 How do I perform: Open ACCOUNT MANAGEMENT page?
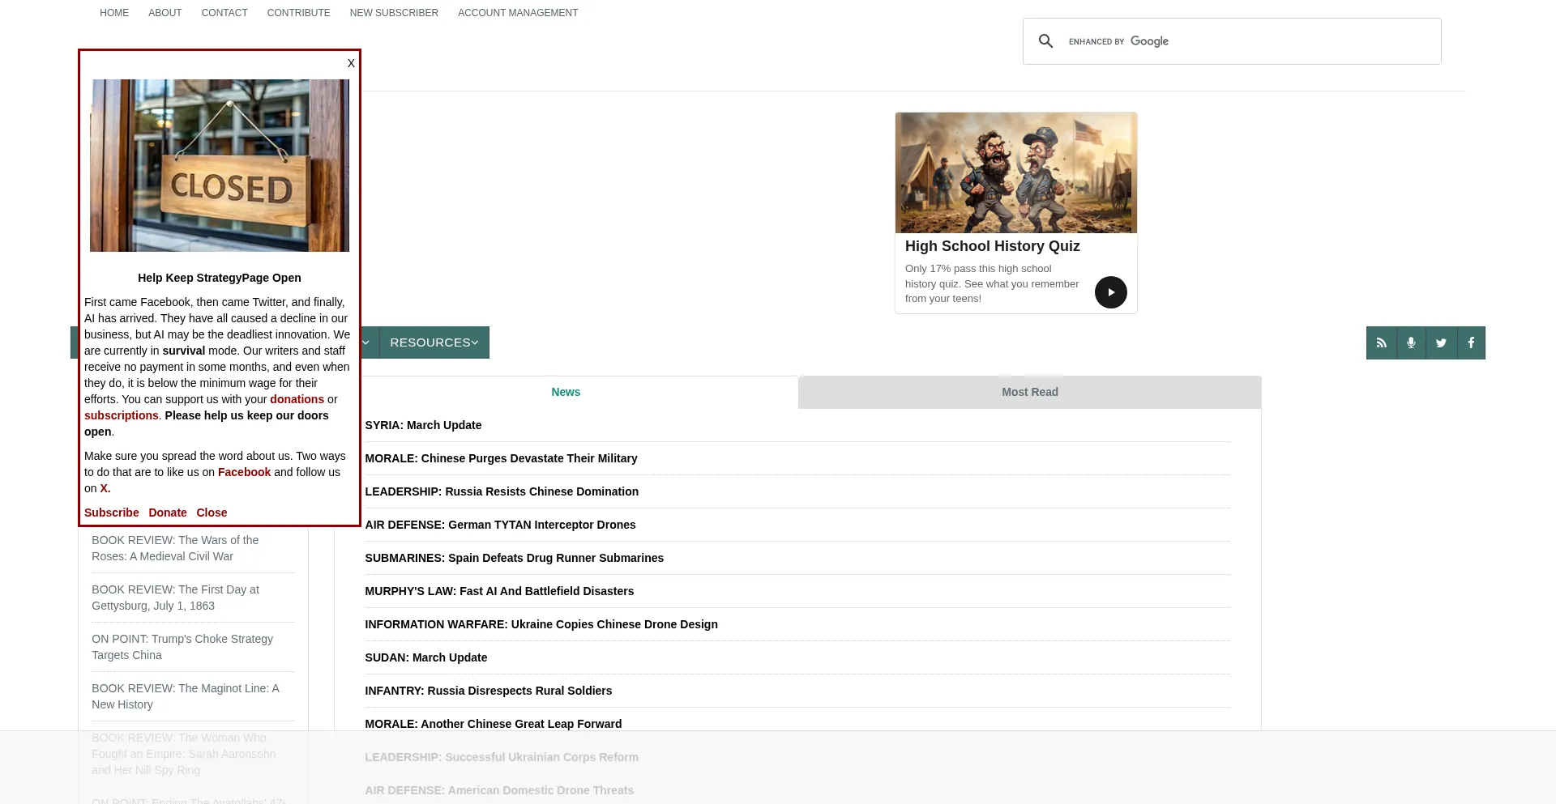pyautogui.click(x=518, y=13)
